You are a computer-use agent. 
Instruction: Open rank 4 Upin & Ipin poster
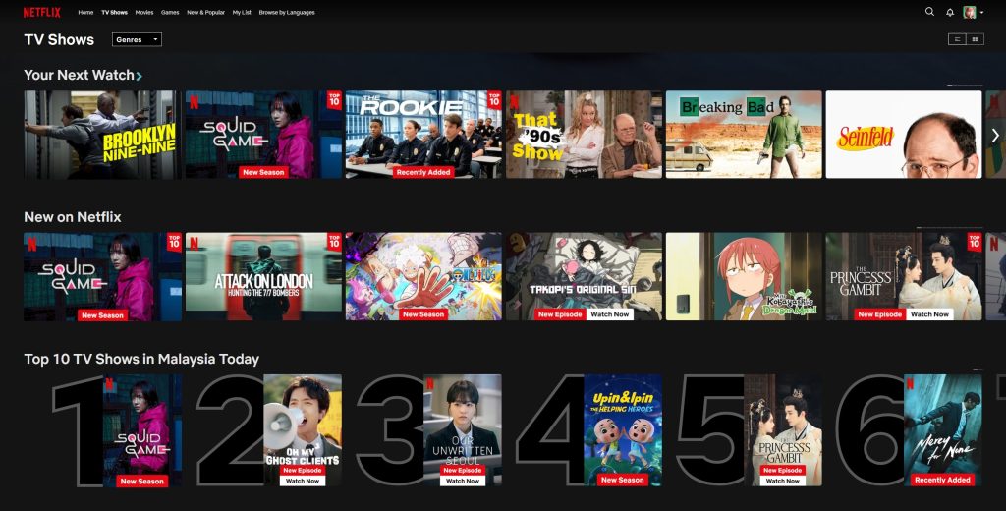coord(622,430)
